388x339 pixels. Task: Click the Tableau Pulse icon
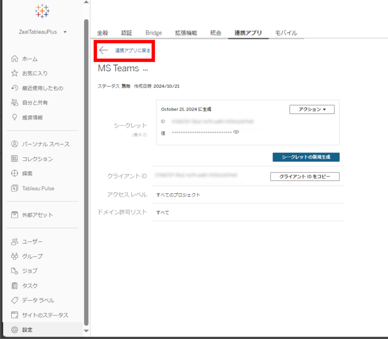point(15,188)
